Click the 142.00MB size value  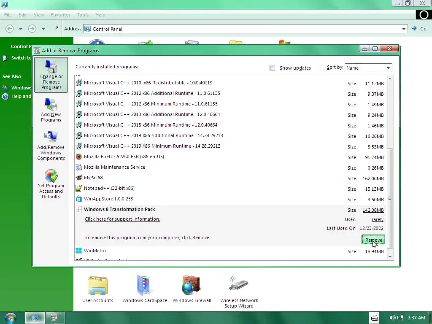coord(373,210)
